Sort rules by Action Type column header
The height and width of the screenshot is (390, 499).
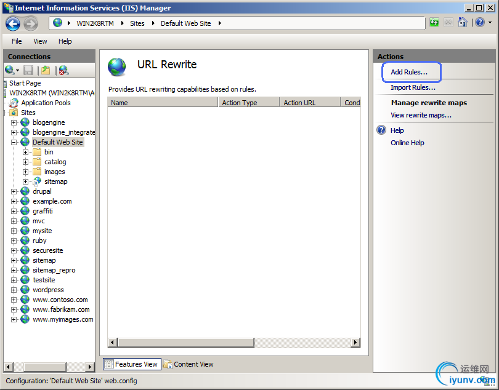point(248,103)
